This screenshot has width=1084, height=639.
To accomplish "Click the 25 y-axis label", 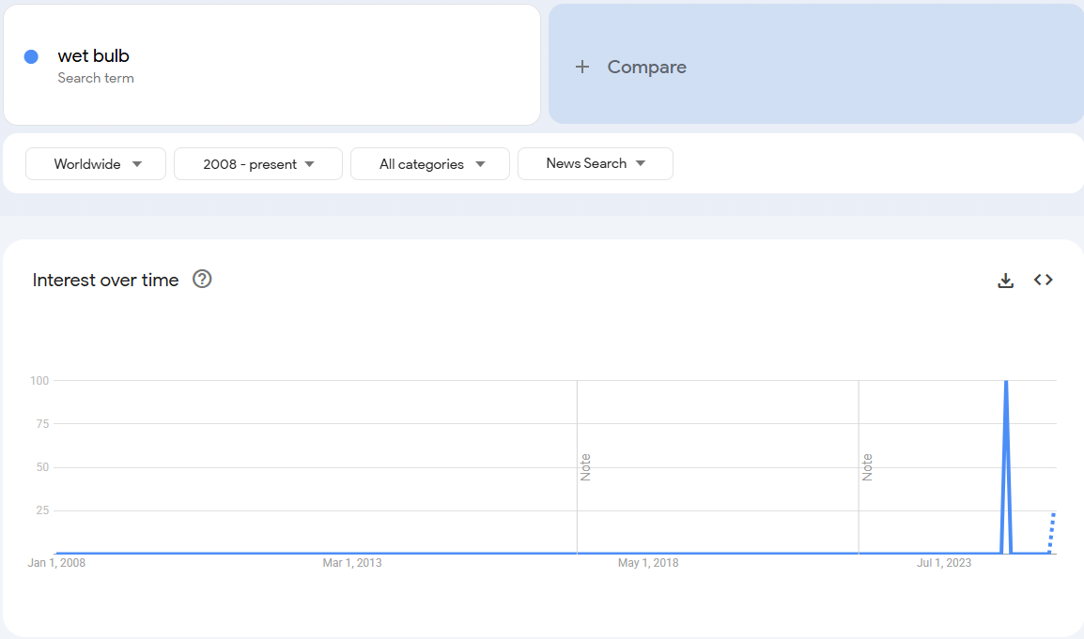I will 42,510.
